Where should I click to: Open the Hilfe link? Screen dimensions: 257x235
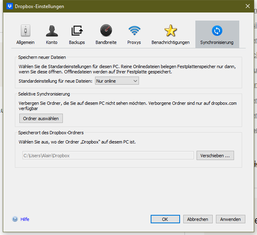[x=25, y=219]
